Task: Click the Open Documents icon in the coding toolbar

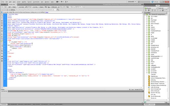Action: [2, 16]
